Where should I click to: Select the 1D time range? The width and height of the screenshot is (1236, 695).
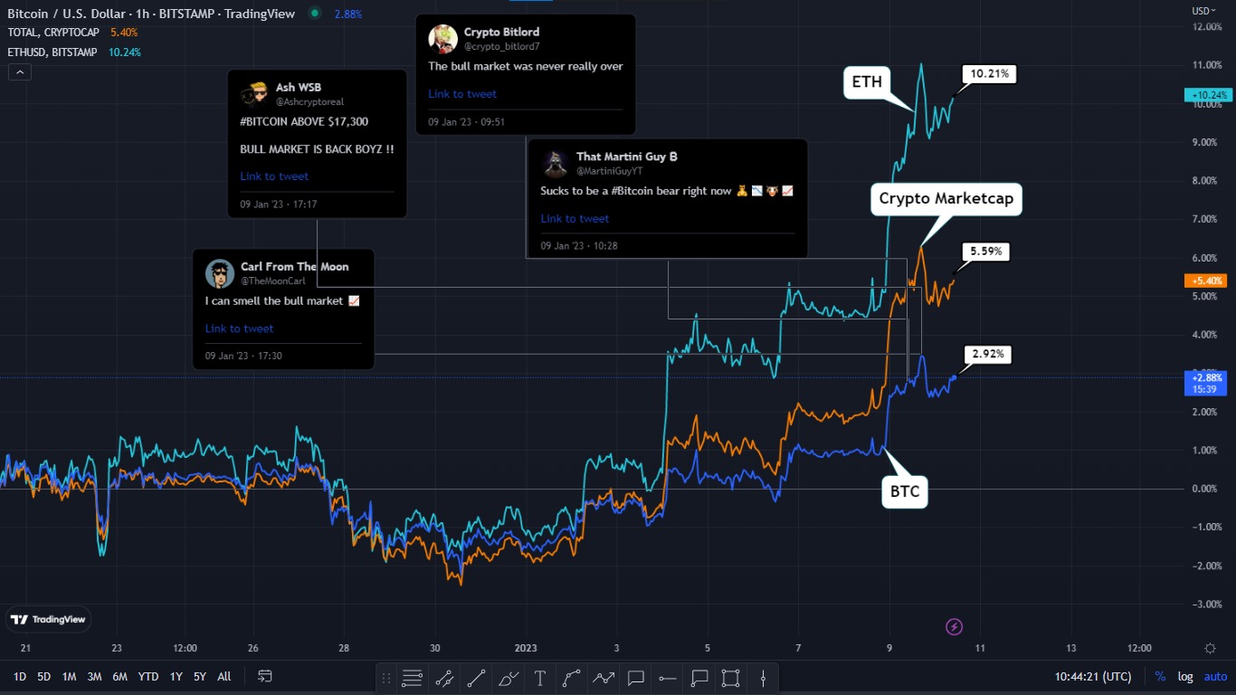point(20,676)
